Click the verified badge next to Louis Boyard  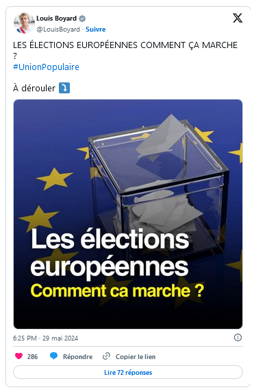(x=82, y=19)
